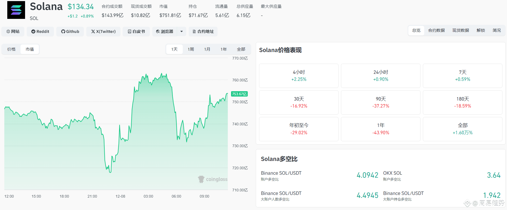507x210 pixels.
Task: Click the +0.89% change value
Action: 87,16
